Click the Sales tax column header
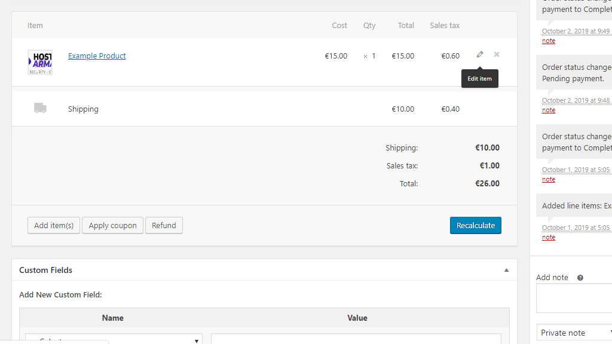 click(x=445, y=26)
